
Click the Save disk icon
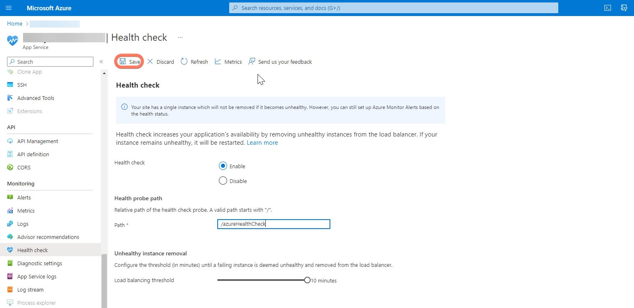(x=123, y=61)
